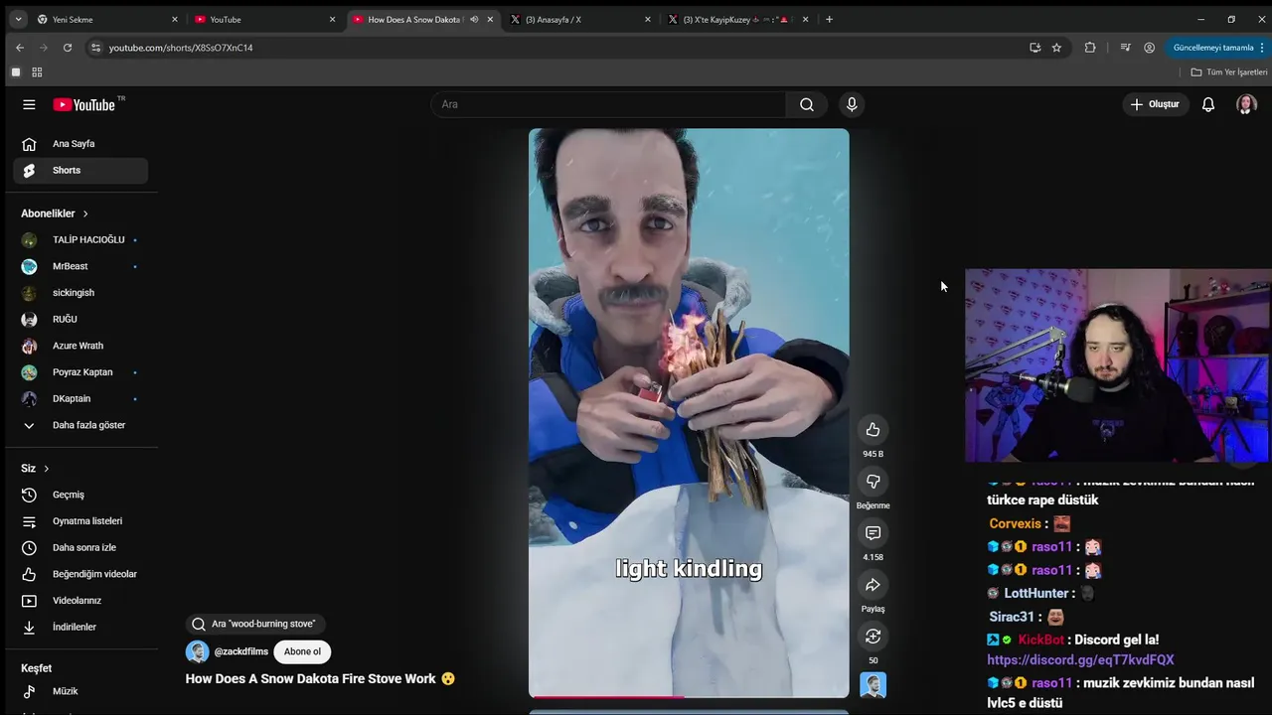Open the YouTube hamburger guide menu
The image size is (1272, 715).
[29, 104]
